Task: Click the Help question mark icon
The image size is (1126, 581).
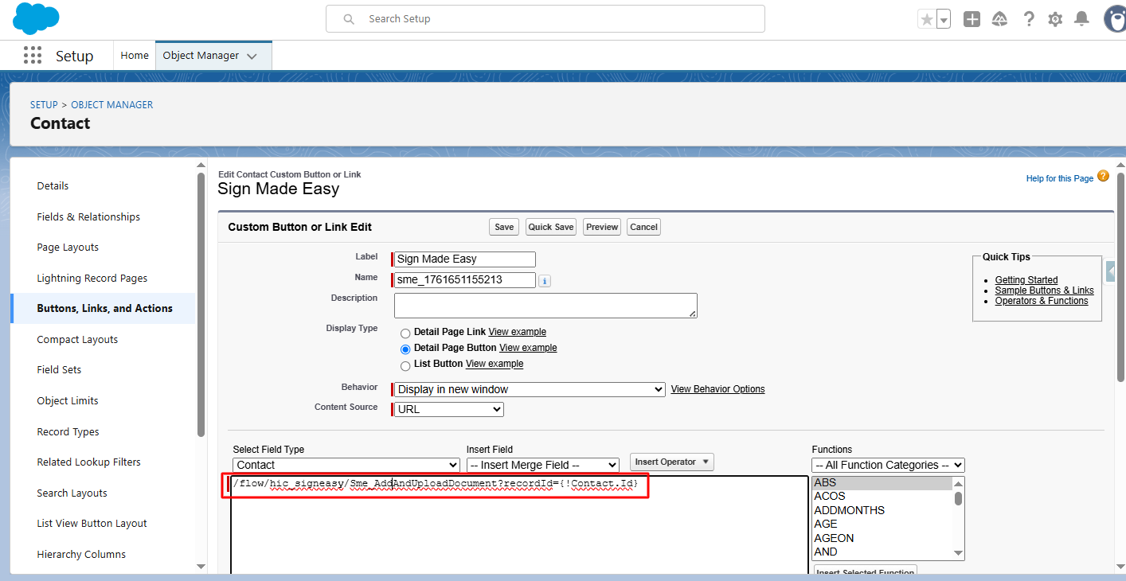Action: [x=1029, y=18]
